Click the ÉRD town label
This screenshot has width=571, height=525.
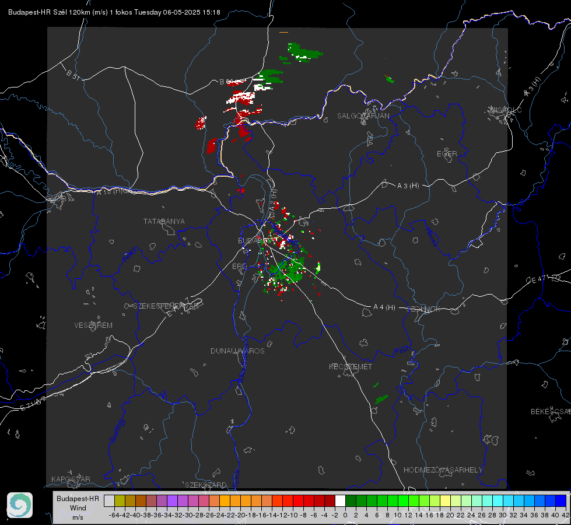239,267
